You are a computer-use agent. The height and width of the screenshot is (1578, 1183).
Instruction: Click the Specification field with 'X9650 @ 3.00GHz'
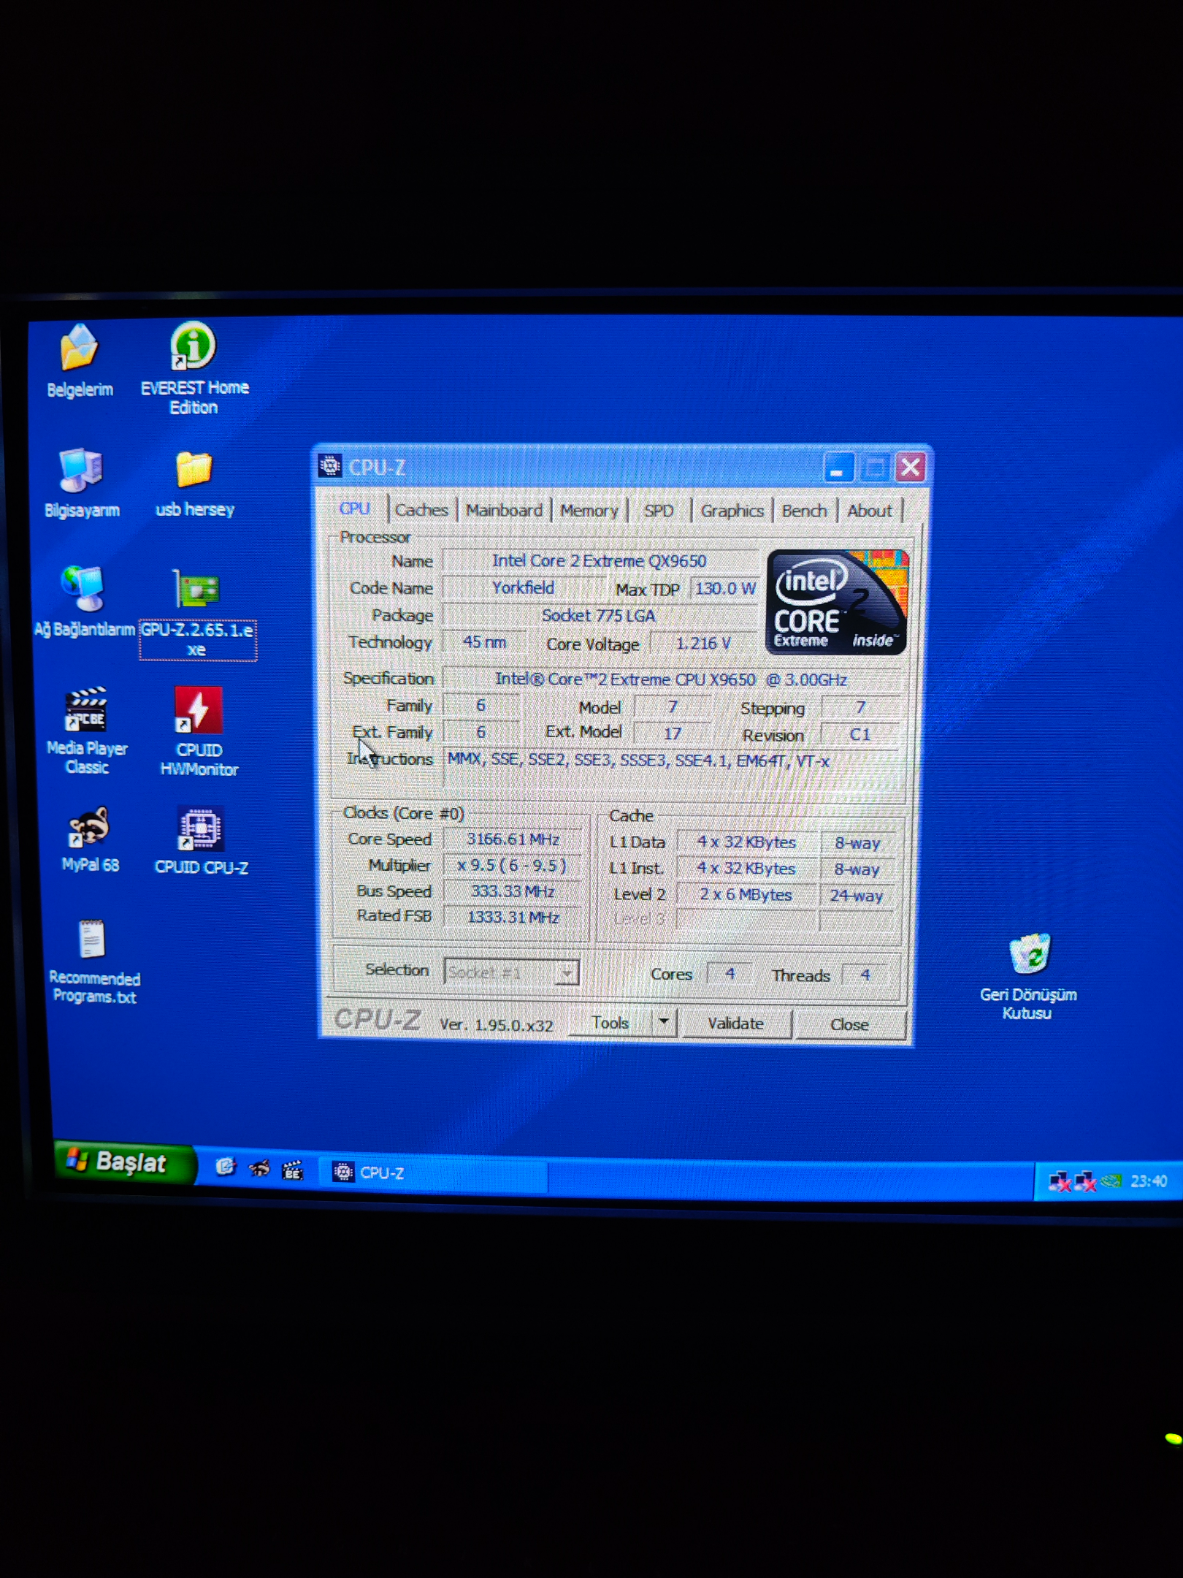[672, 679]
